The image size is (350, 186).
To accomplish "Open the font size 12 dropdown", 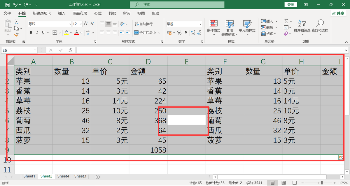I will 81,24.
